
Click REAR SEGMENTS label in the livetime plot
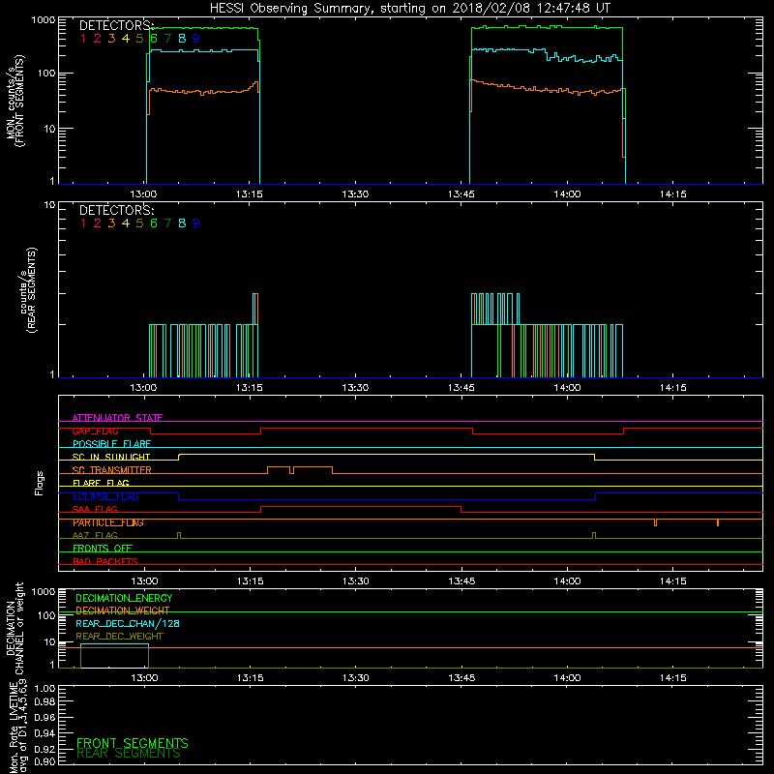(x=129, y=754)
